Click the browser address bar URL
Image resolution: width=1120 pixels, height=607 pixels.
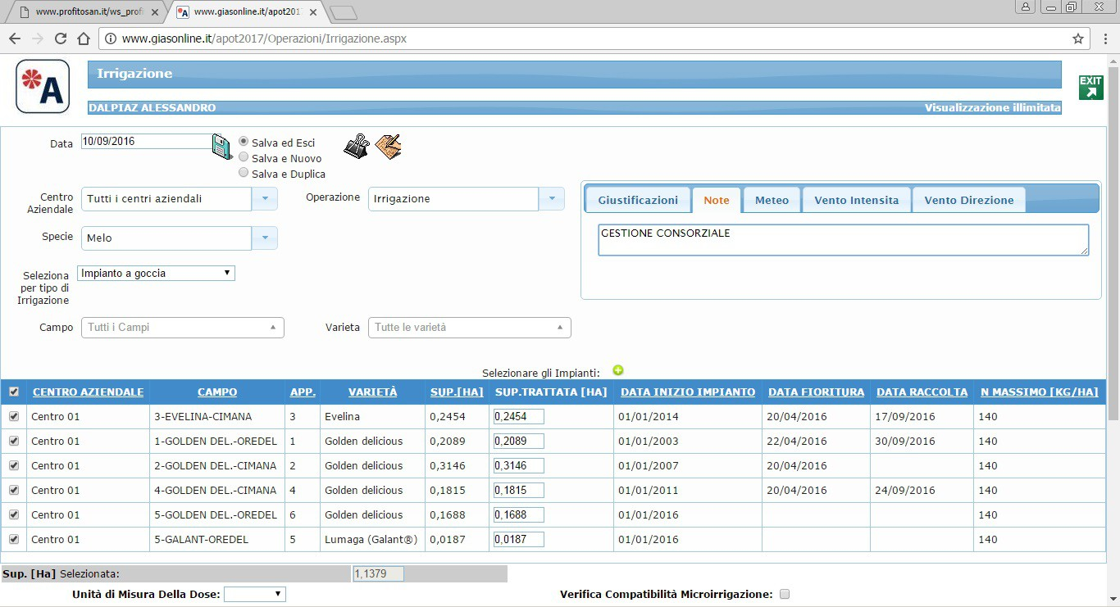click(264, 39)
